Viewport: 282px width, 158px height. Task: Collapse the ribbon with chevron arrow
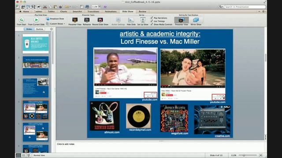[x=259, y=11]
